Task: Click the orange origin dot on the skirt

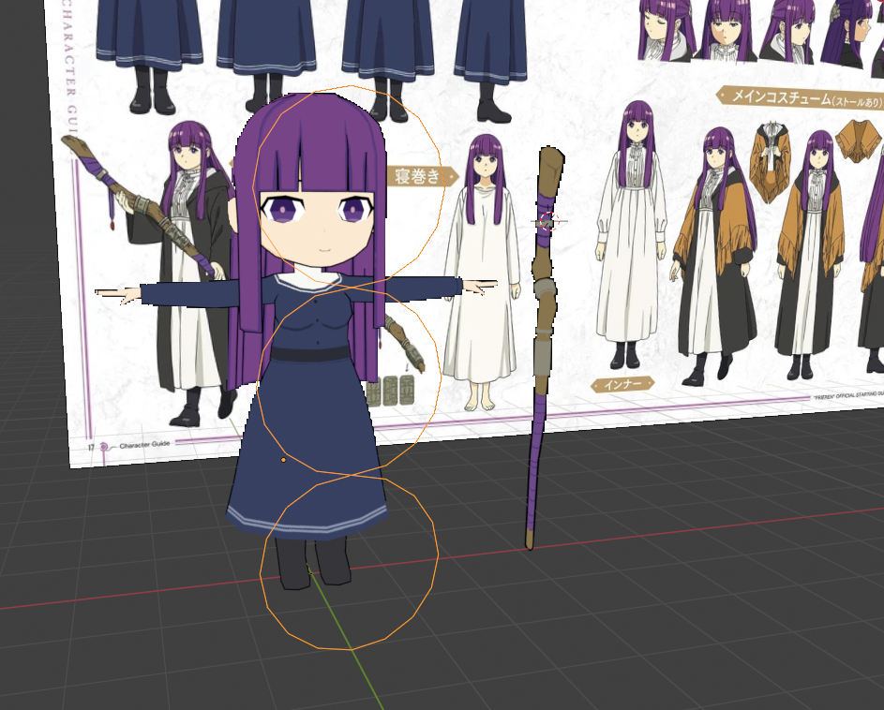Action: coord(283,460)
